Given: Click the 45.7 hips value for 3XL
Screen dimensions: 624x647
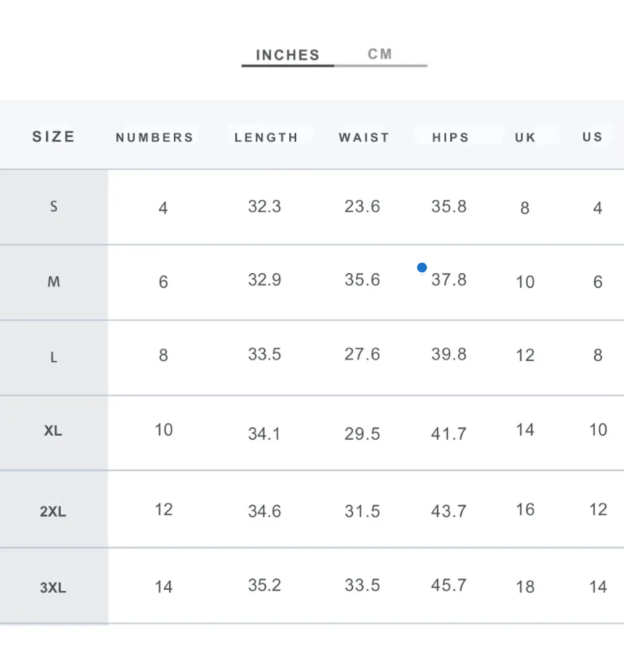Looking at the screenshot, I should click(x=449, y=585).
